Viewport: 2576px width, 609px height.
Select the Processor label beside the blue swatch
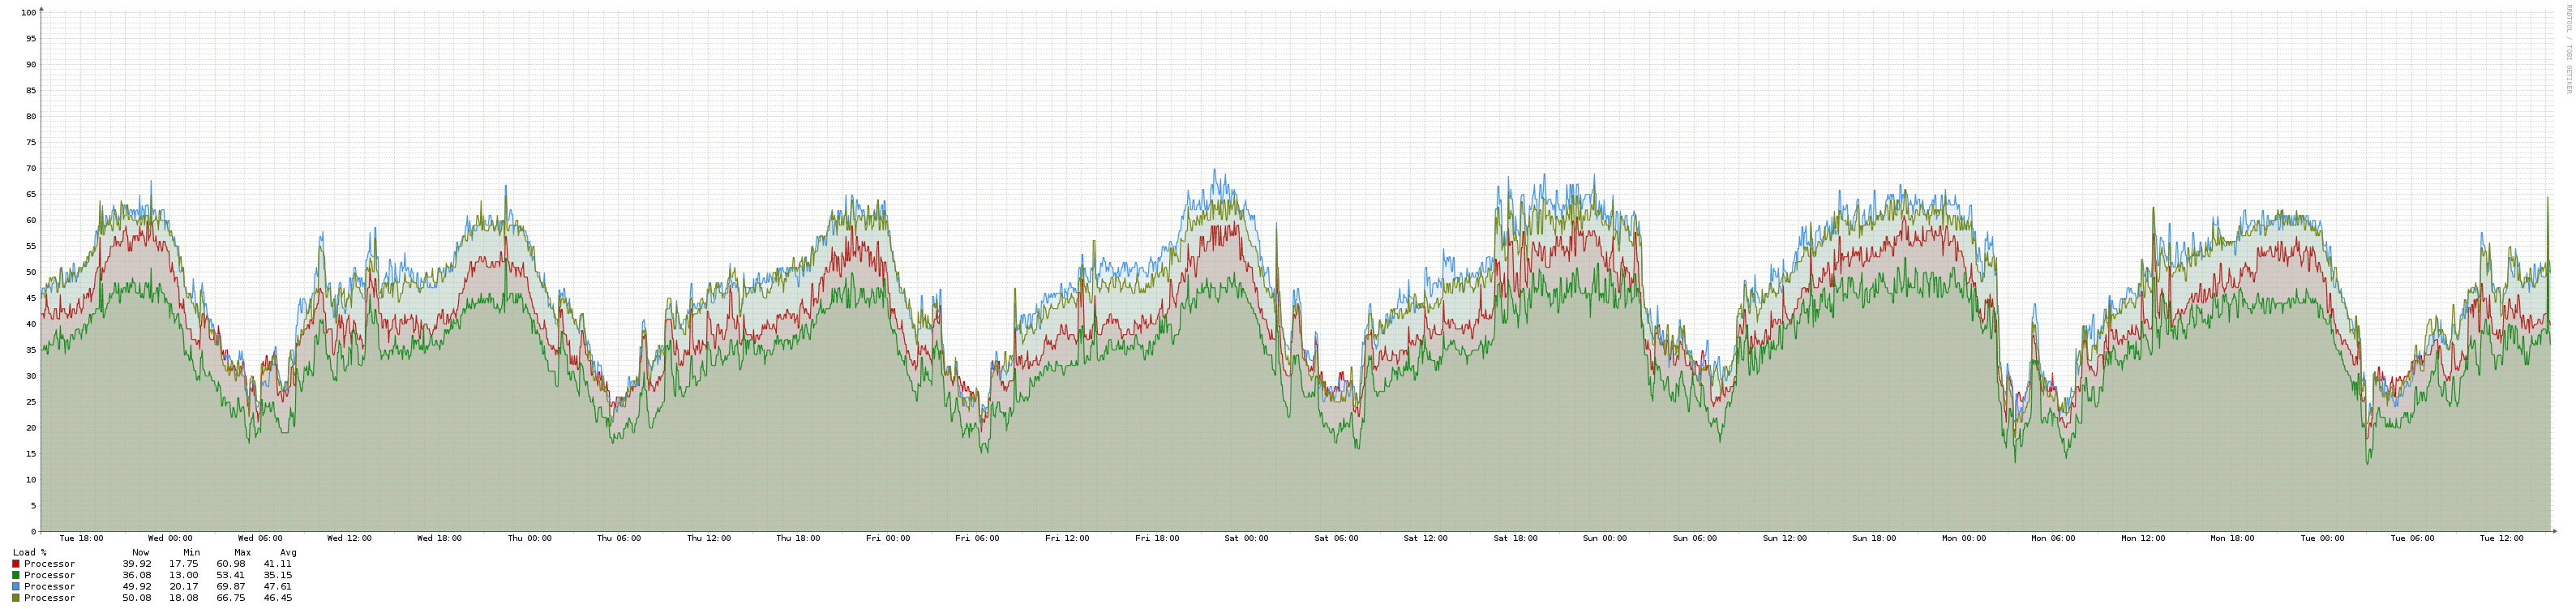click(x=50, y=587)
